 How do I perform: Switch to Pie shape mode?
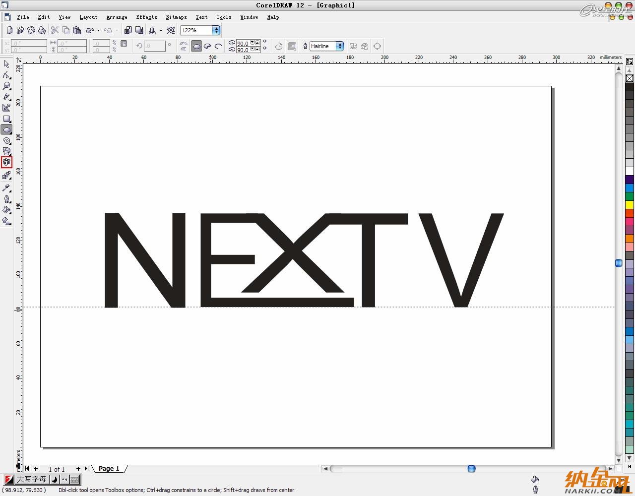pyautogui.click(x=207, y=46)
